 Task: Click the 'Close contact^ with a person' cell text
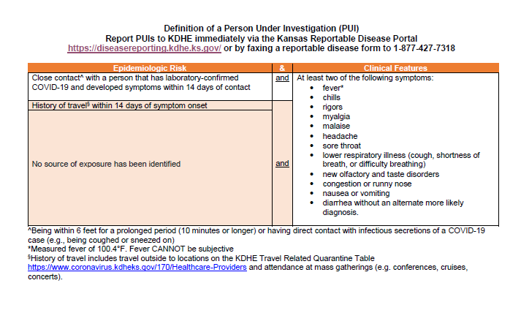[x=141, y=83]
